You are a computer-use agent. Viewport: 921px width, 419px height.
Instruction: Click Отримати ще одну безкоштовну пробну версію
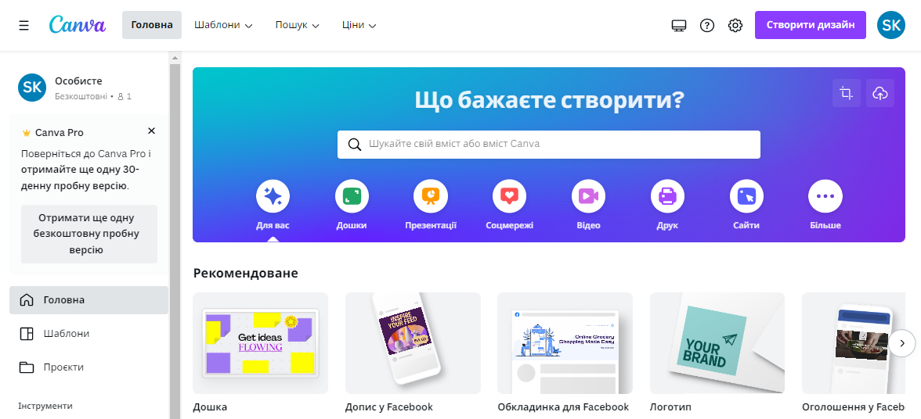pyautogui.click(x=89, y=234)
